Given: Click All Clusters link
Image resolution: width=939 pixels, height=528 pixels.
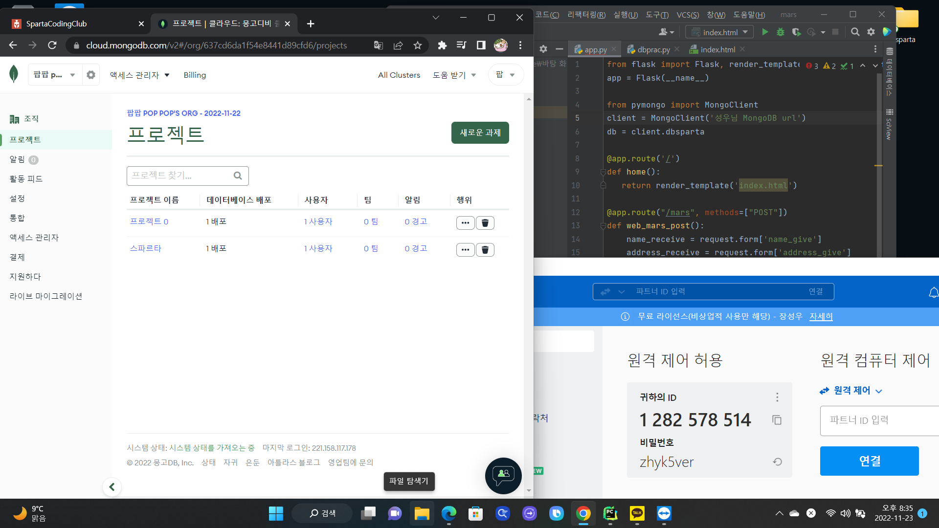Looking at the screenshot, I should (399, 75).
